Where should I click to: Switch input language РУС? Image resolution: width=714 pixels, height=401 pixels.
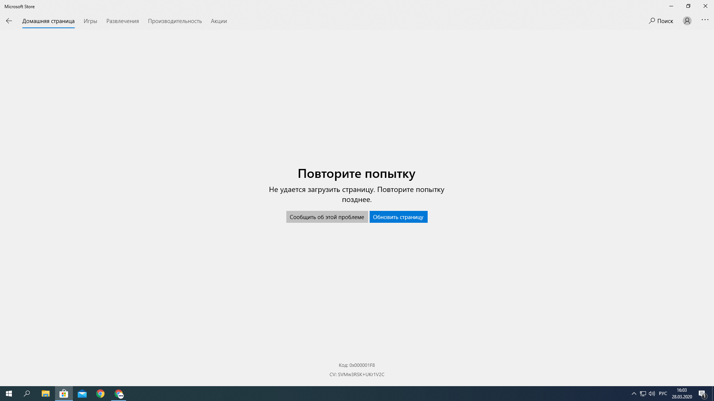(663, 394)
